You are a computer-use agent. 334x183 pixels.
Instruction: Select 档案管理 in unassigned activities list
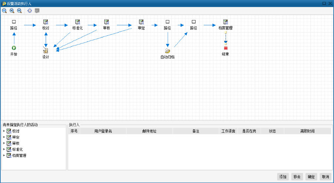16,155
